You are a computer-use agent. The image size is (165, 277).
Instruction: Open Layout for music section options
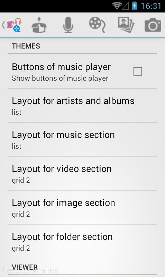tap(82, 139)
